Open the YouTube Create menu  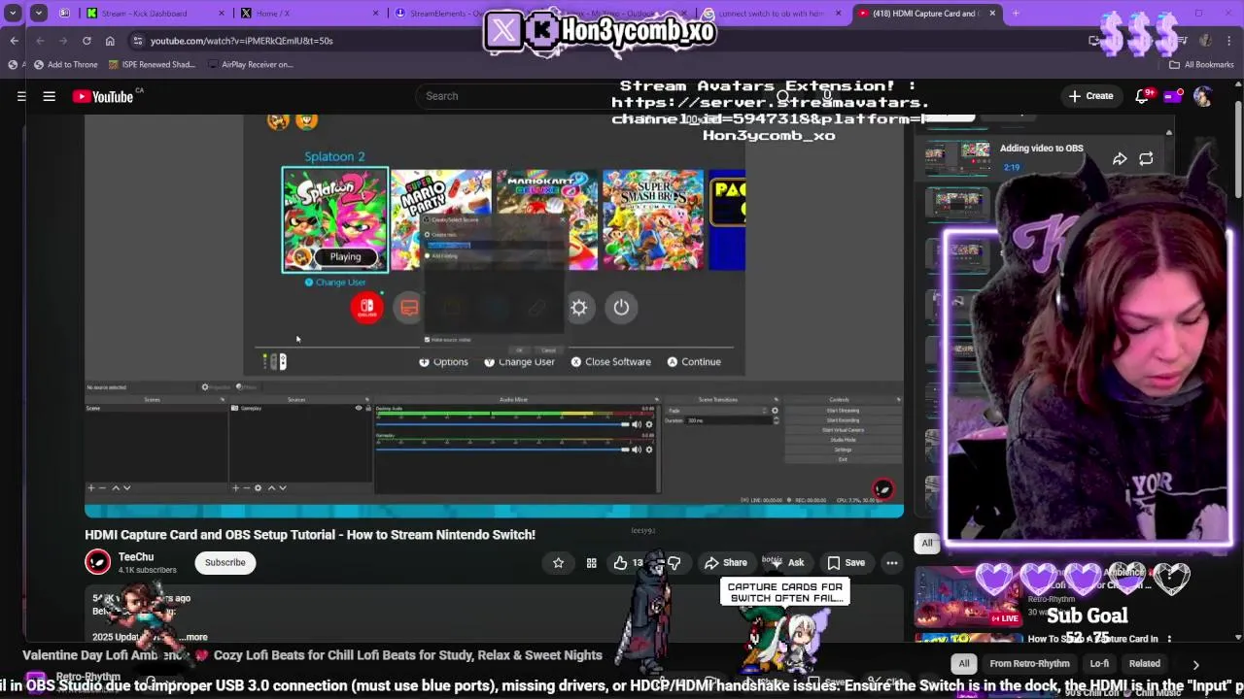[1090, 96]
